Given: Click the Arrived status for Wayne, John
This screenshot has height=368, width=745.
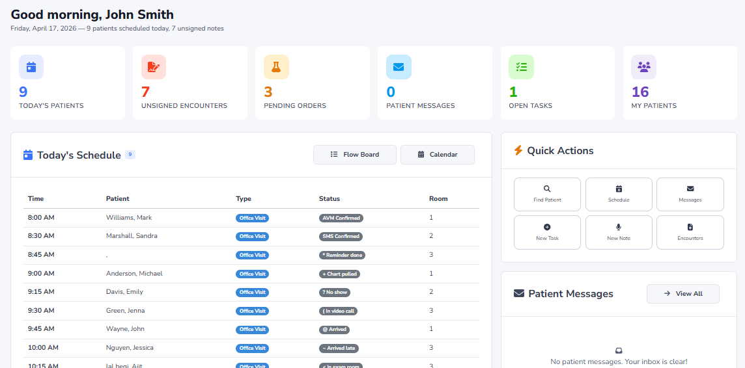Looking at the screenshot, I should click(x=334, y=330).
